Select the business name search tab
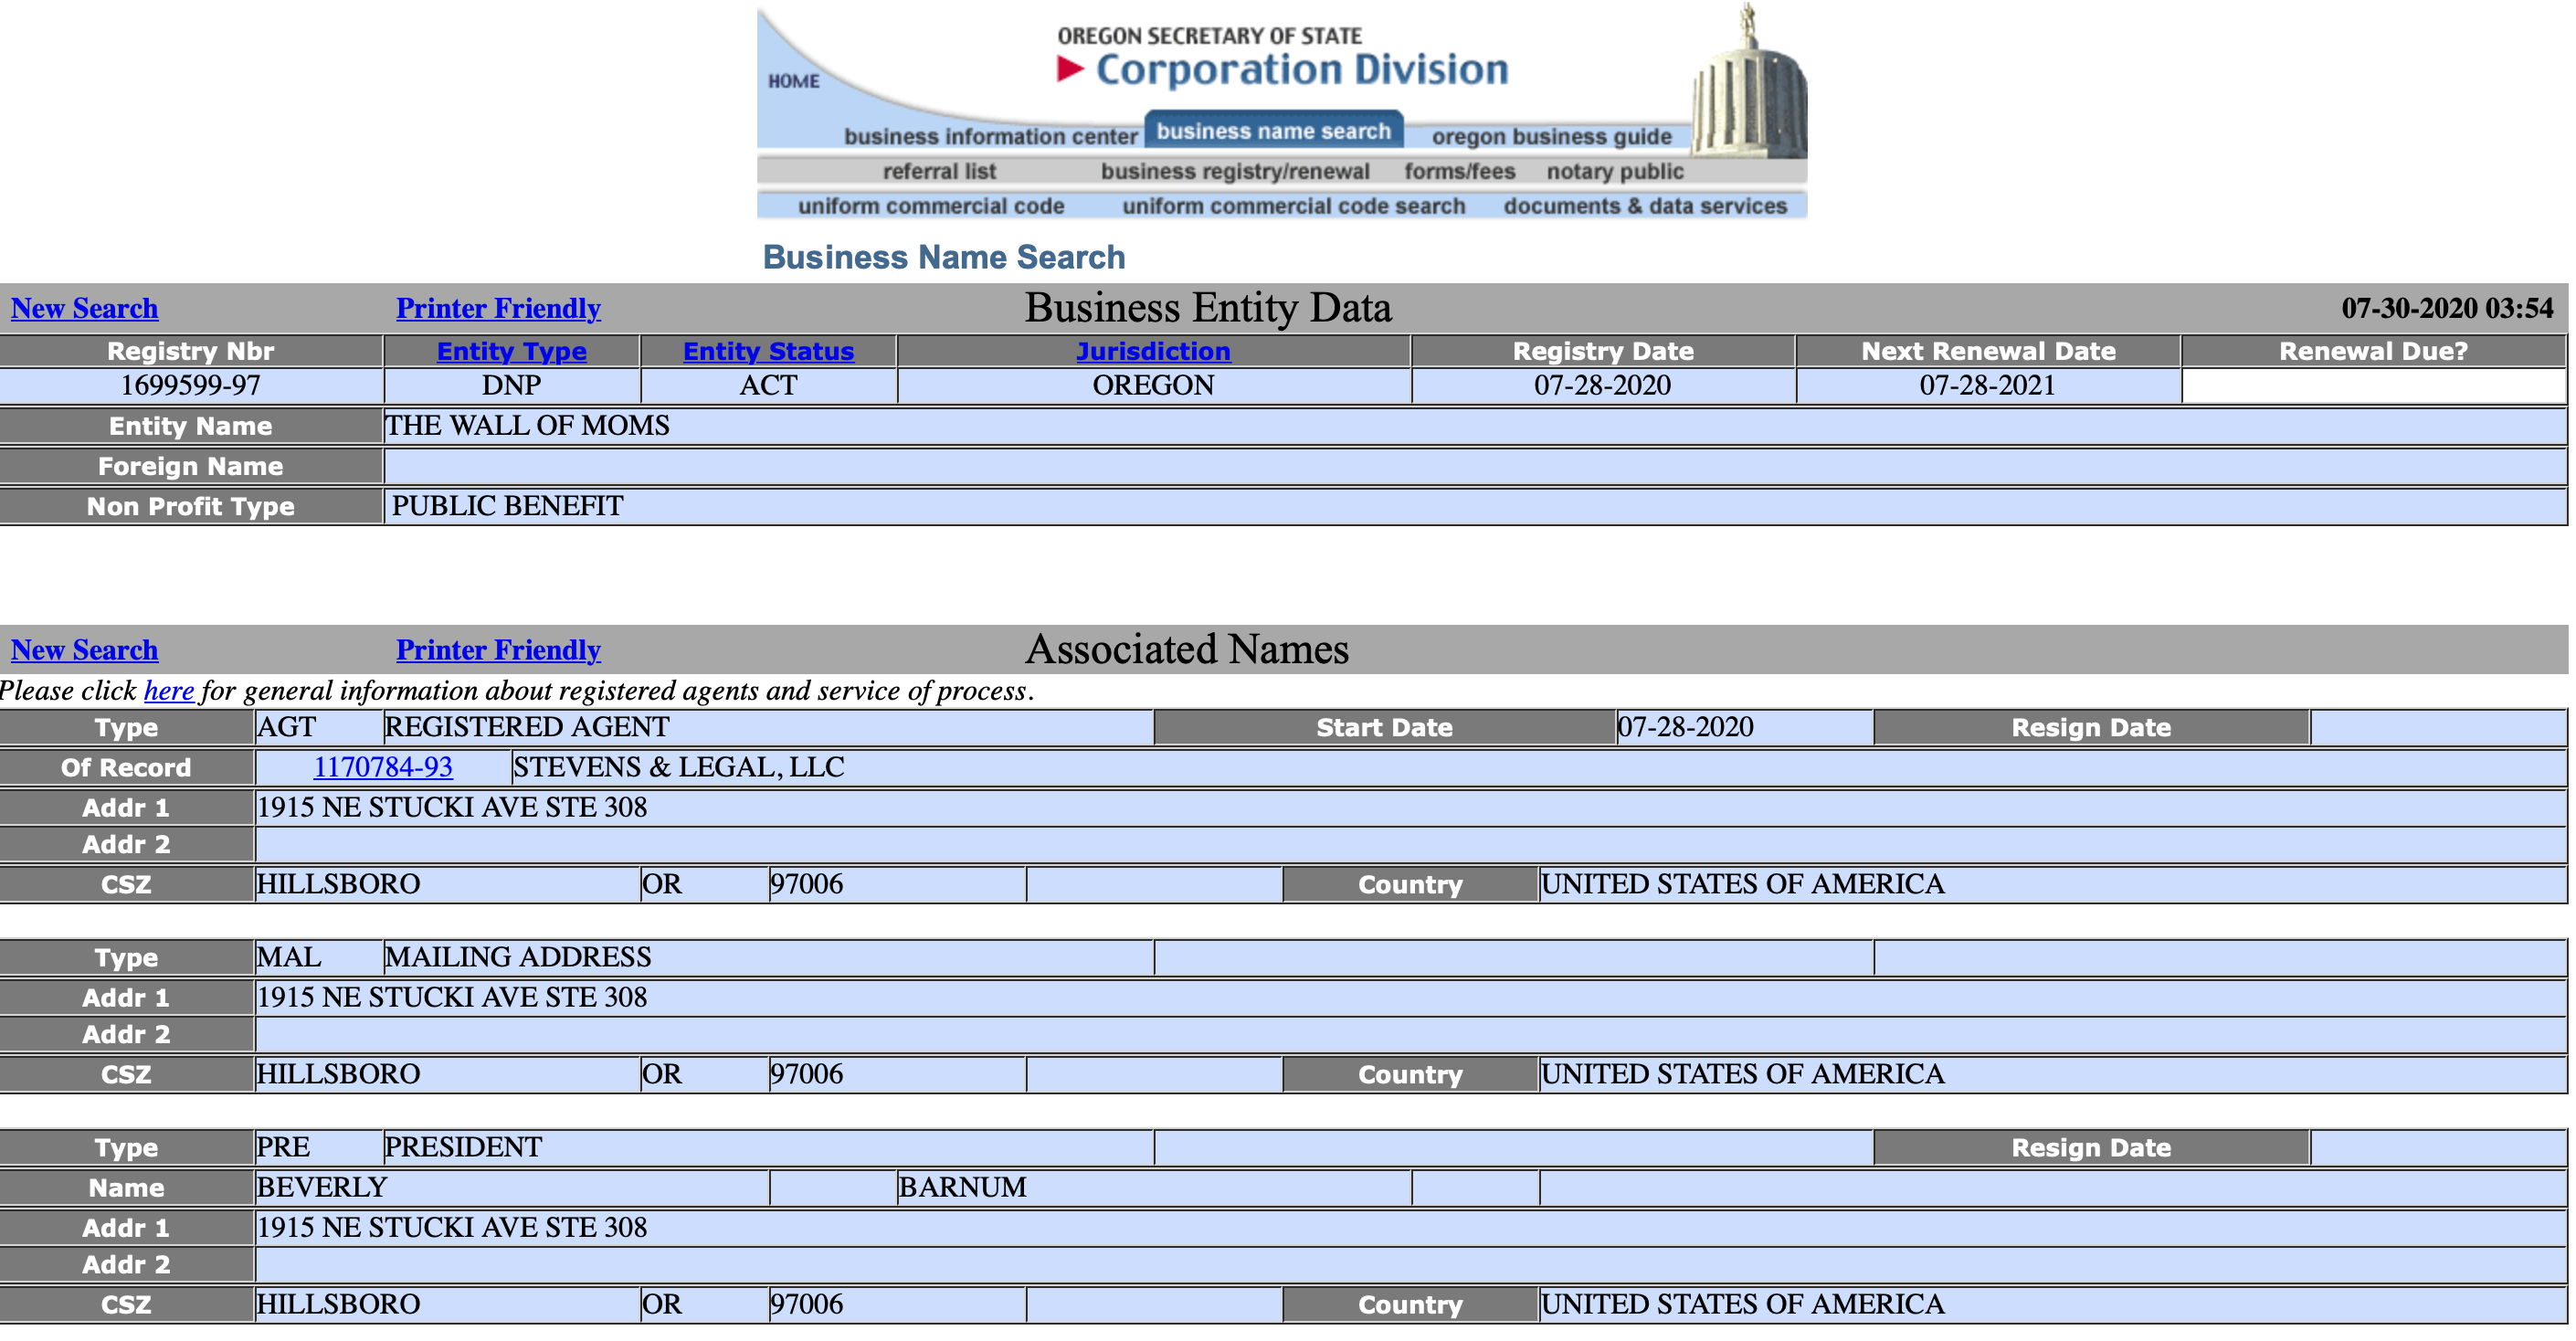The image size is (2576, 1341). (1273, 131)
